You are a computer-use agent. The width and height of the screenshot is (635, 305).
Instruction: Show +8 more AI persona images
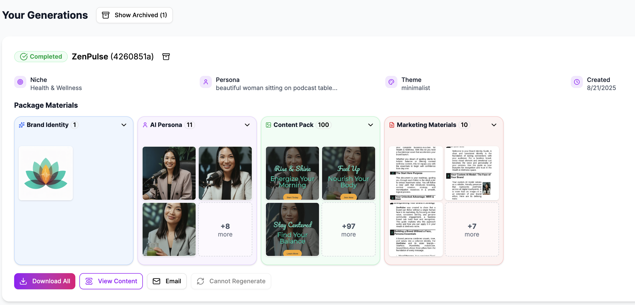click(225, 230)
